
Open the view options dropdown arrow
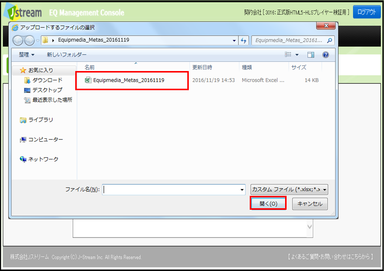pyautogui.click(x=297, y=55)
